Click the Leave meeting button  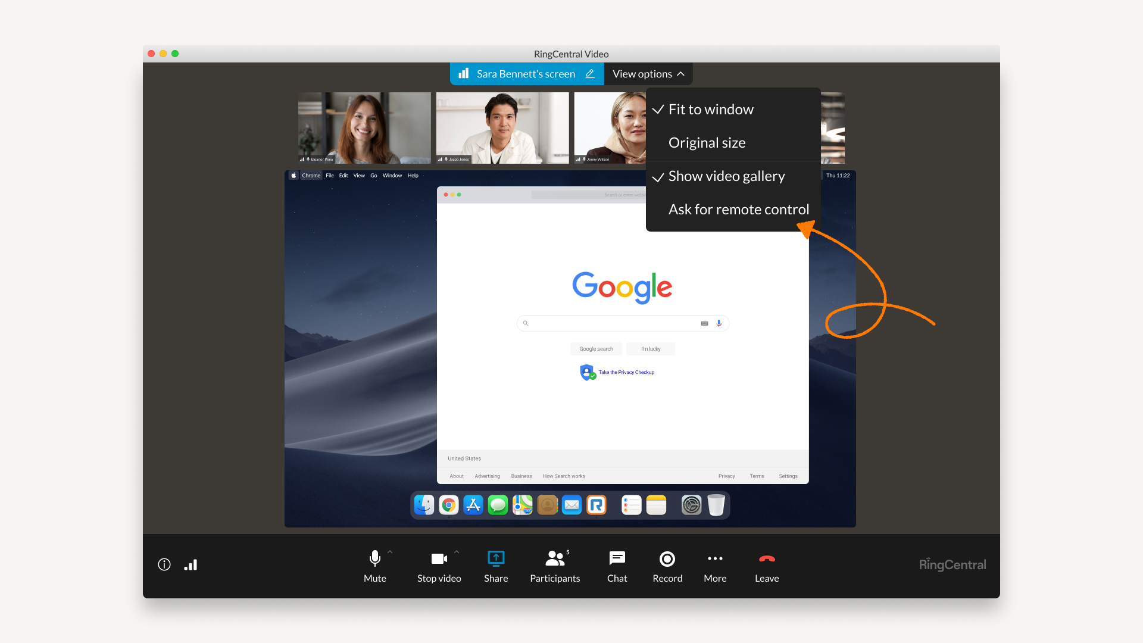[x=766, y=564]
